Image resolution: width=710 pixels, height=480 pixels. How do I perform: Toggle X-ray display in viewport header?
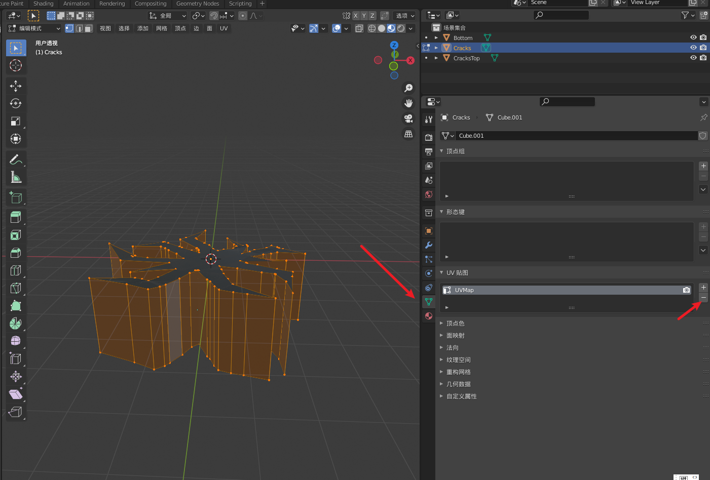tap(359, 28)
